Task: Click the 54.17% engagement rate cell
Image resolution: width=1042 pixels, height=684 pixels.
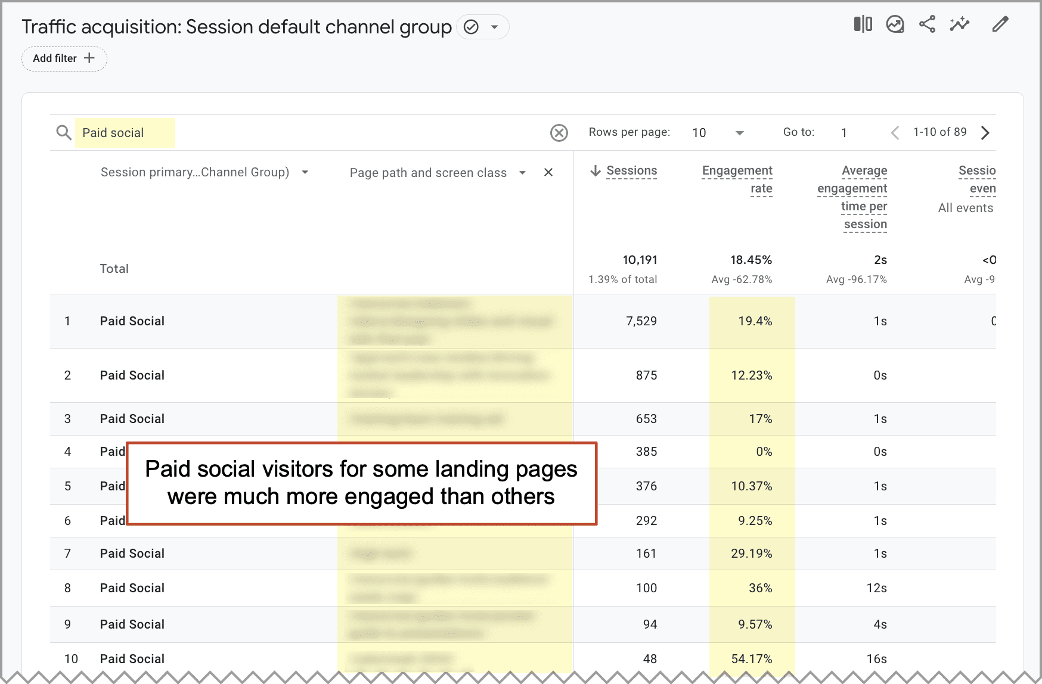Action: pyautogui.click(x=752, y=659)
